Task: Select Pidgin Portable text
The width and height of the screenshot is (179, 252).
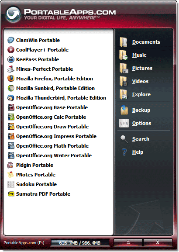Action: (x=34, y=165)
